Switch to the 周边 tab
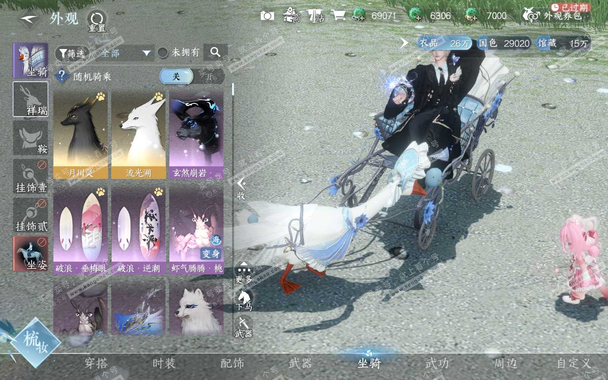 click(x=505, y=364)
